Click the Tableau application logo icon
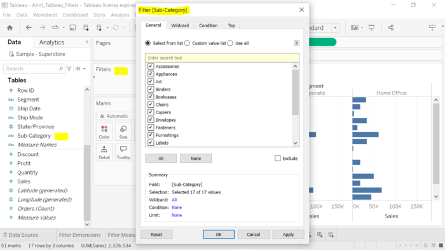445x250 pixels. [x=4, y=5]
